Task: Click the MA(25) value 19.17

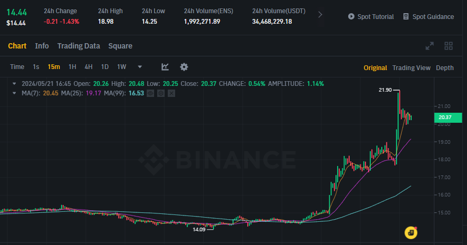Action: tap(93, 93)
